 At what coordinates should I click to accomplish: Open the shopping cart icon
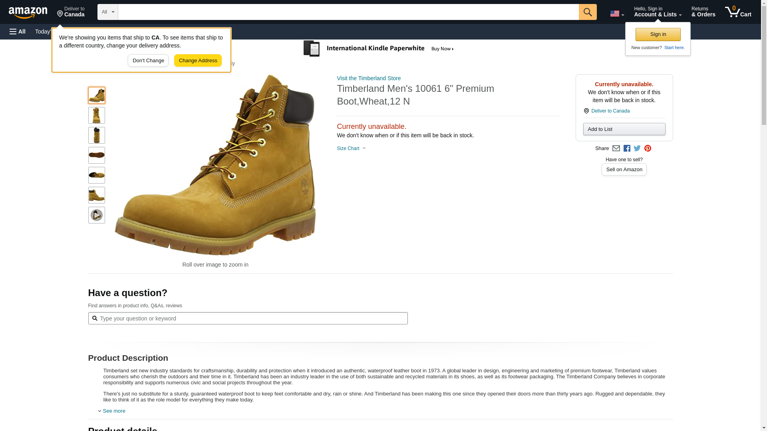(x=738, y=12)
